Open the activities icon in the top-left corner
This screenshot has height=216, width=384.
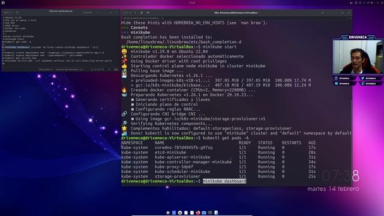coord(3,2)
